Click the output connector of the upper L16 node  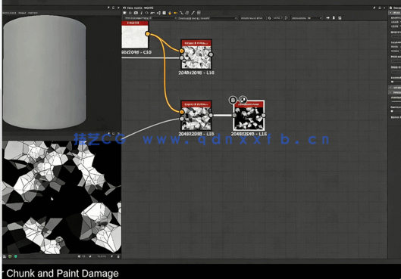tap(211, 54)
